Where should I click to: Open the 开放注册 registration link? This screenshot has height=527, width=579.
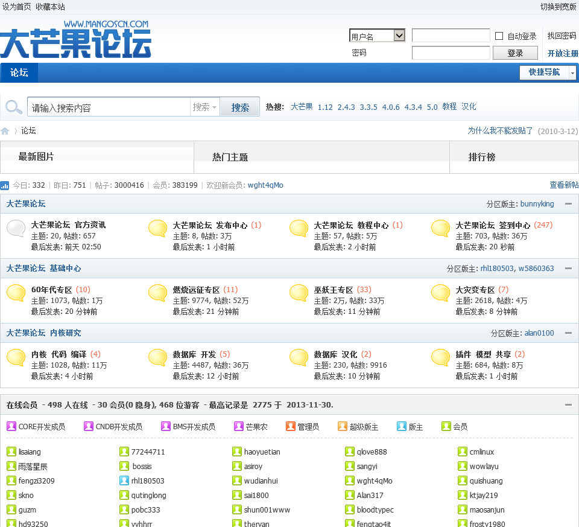(563, 53)
